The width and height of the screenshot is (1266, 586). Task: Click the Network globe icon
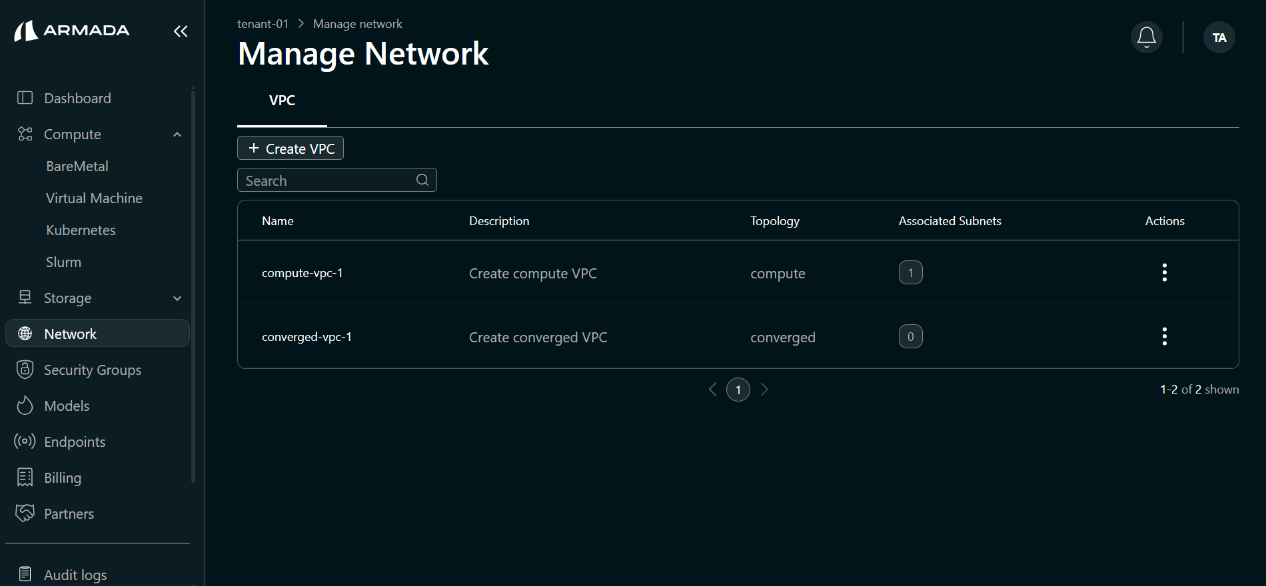[25, 334]
